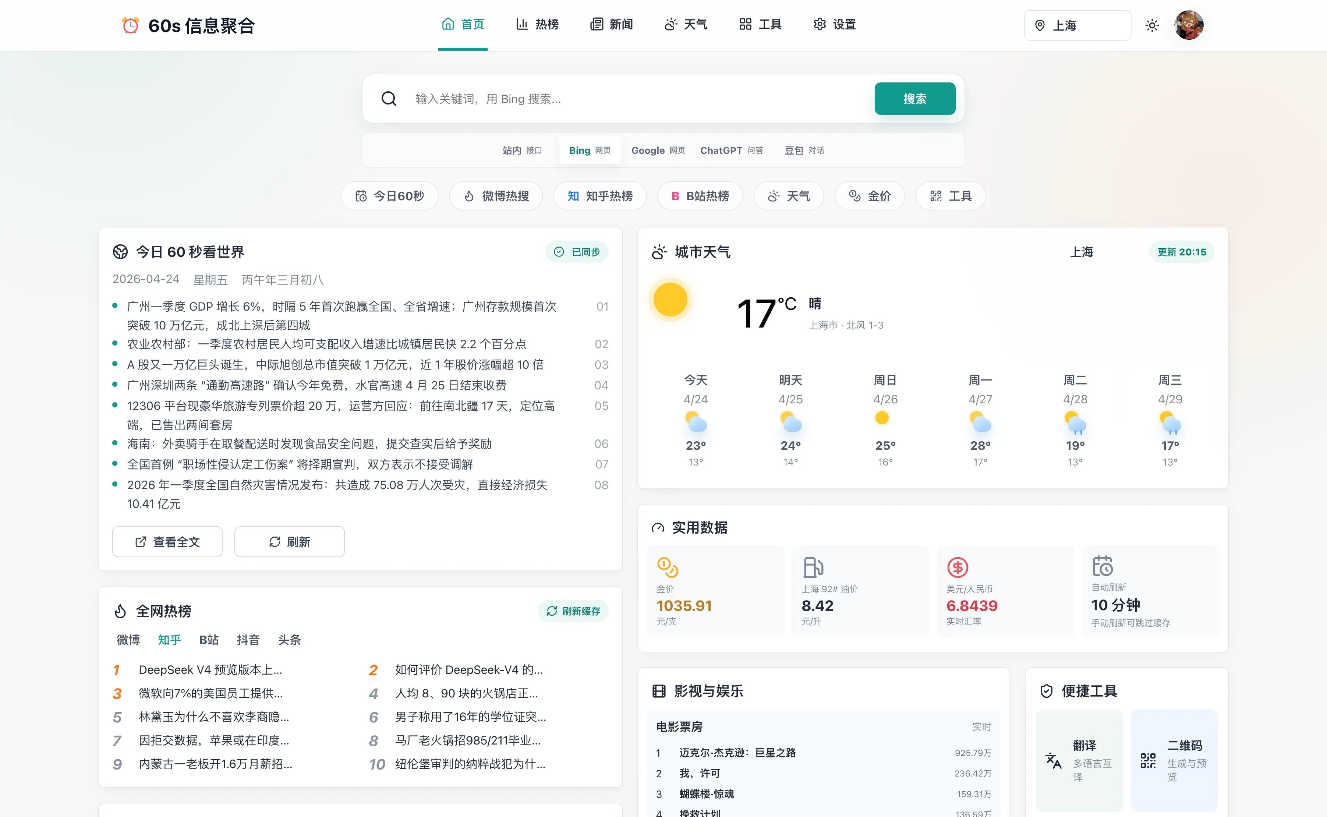Click the magnifier icon in search box
Image resolution: width=1327 pixels, height=817 pixels.
coord(389,99)
